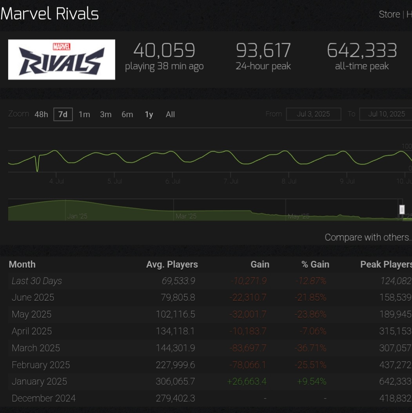The width and height of the screenshot is (412, 413).
Task: Set chart zoom to 1y
Action: click(149, 114)
